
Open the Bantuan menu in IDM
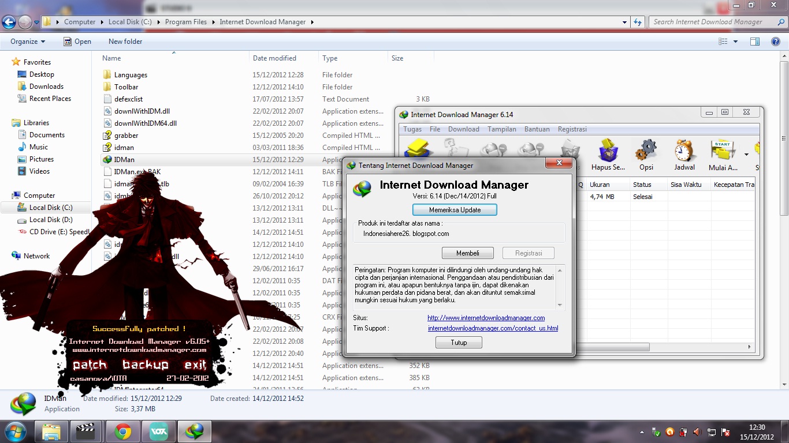click(537, 129)
